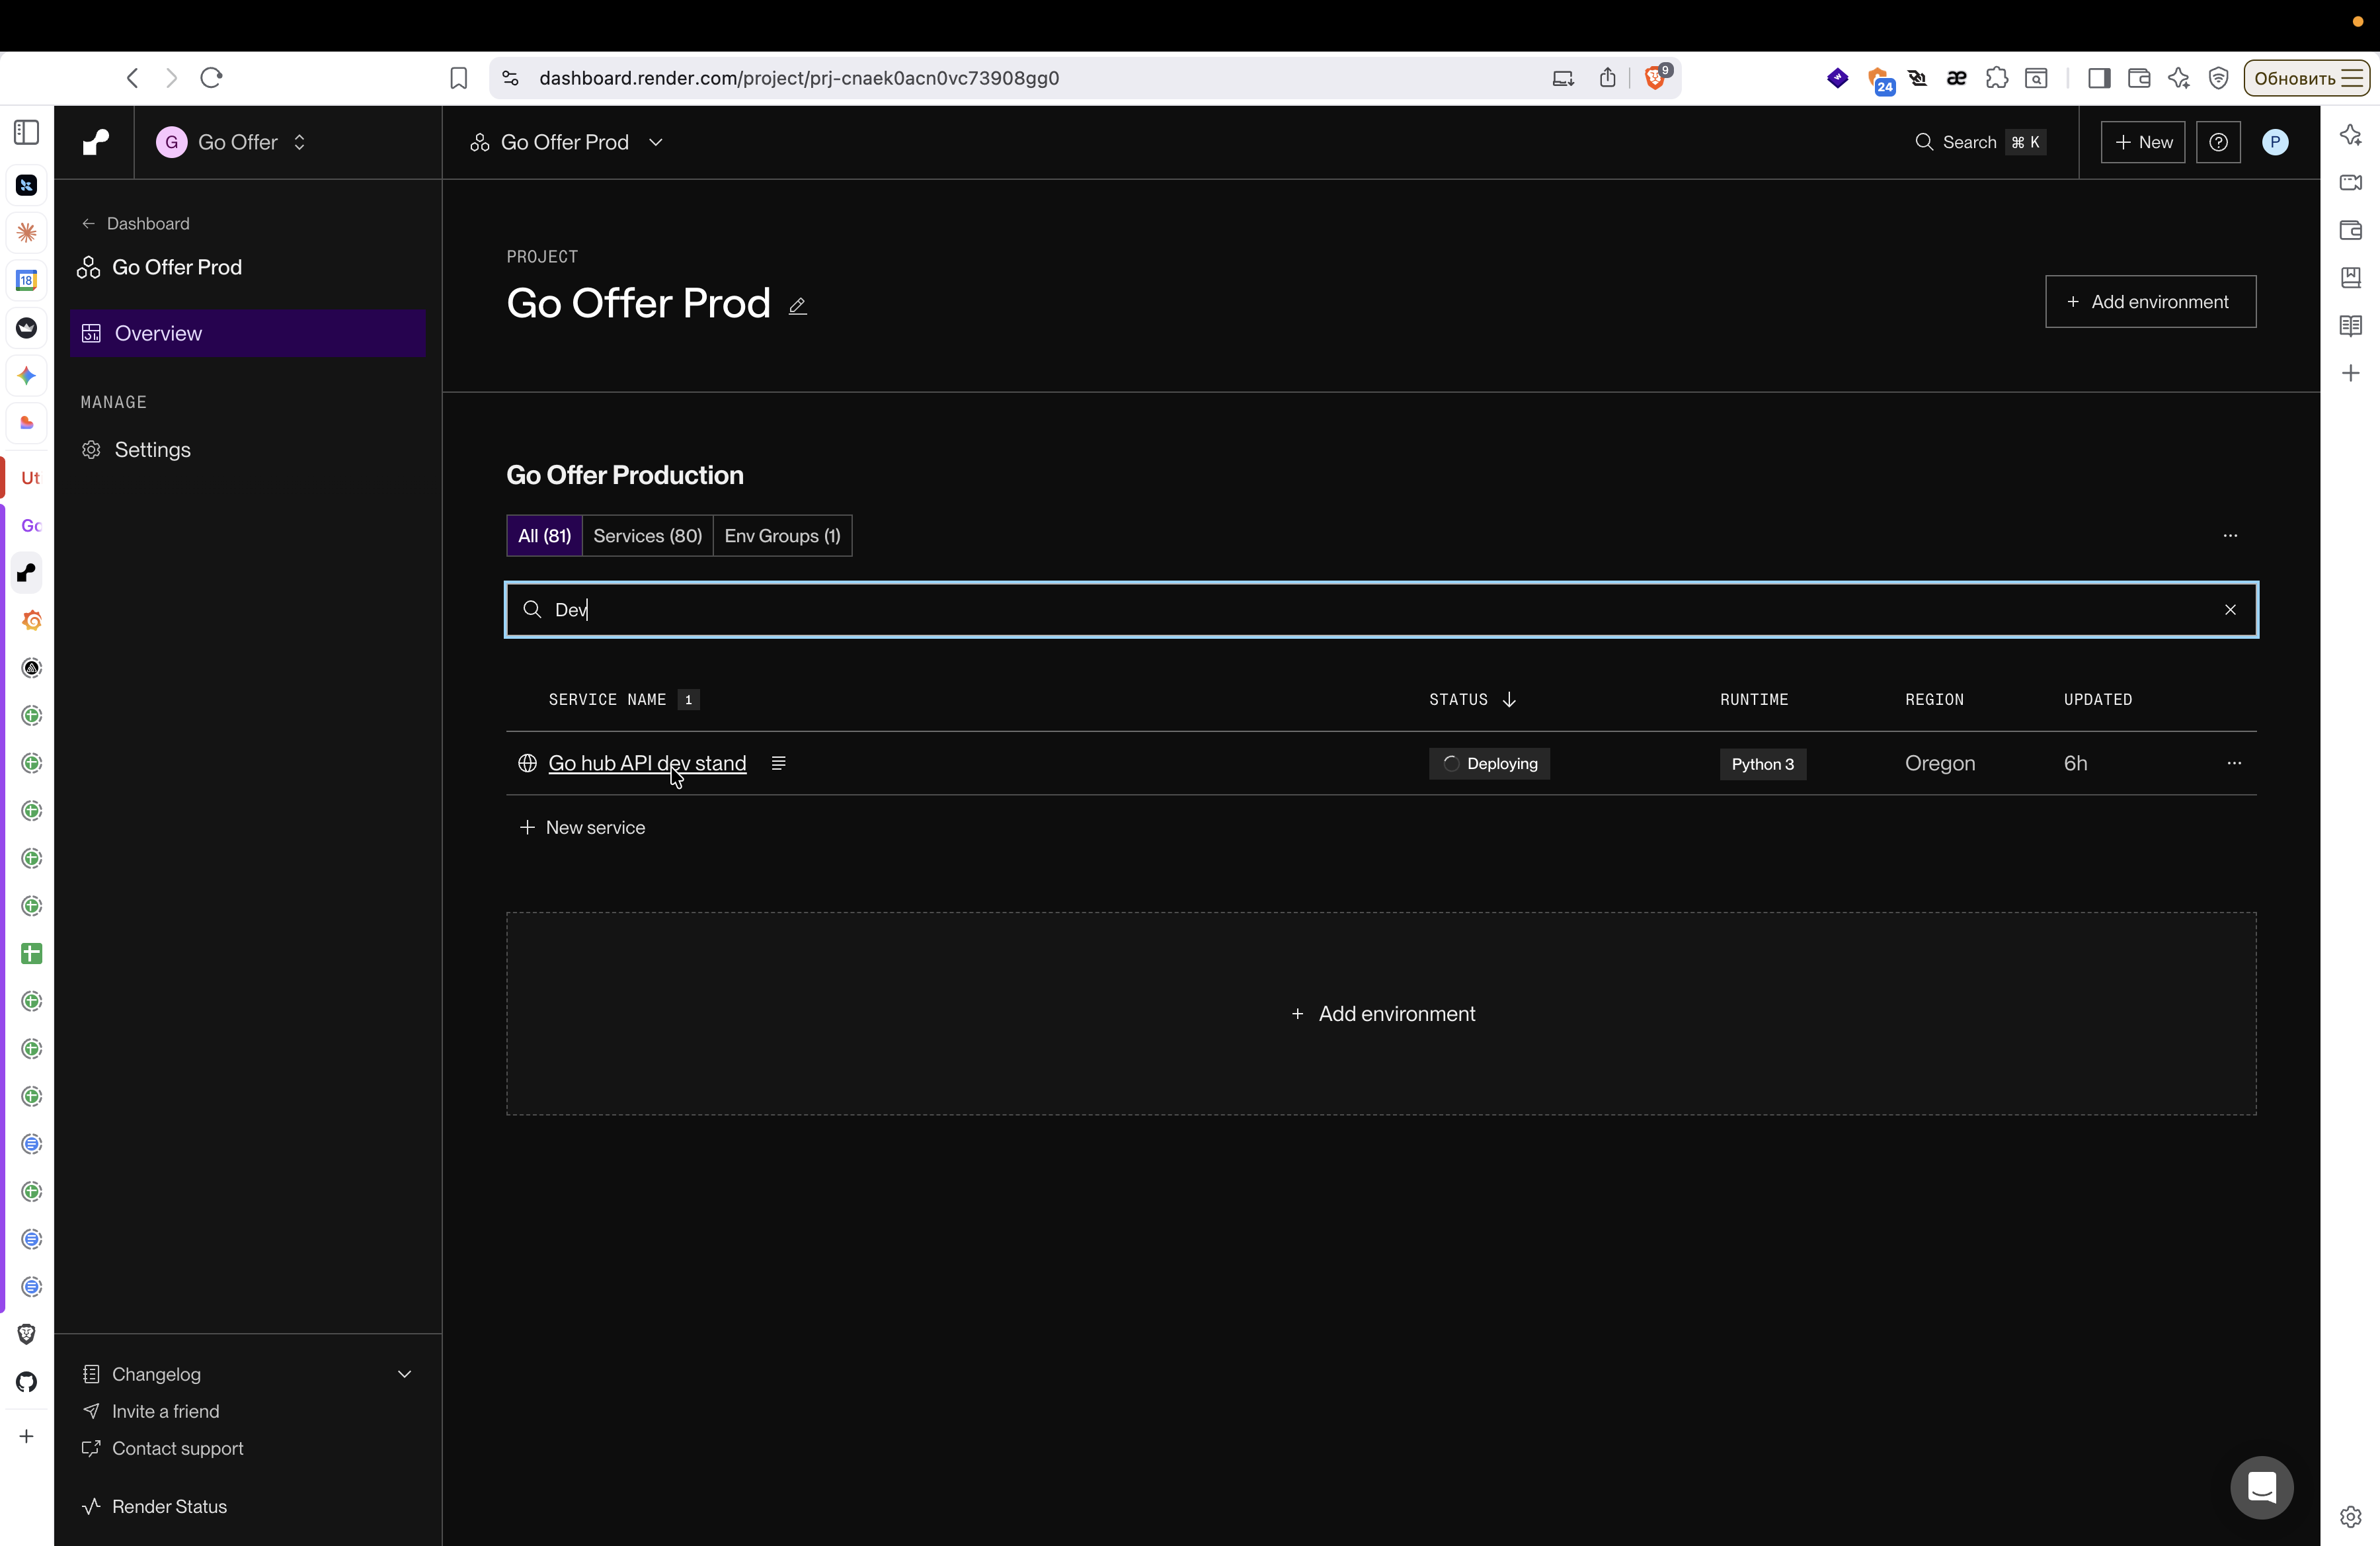Open Go hub API dev stand service
Image resolution: width=2380 pixels, height=1546 pixels.
pyautogui.click(x=647, y=763)
